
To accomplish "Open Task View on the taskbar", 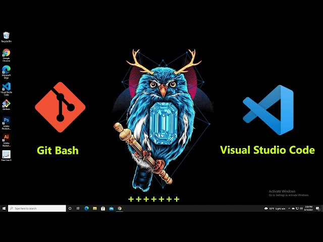I will tap(78, 208).
